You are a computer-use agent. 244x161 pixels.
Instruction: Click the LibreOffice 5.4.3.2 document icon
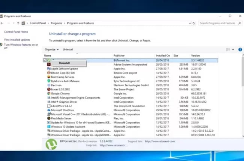(49, 106)
